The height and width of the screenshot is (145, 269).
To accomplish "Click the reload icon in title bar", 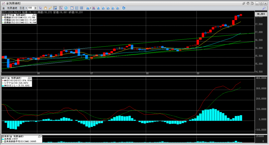I will click(249, 3).
